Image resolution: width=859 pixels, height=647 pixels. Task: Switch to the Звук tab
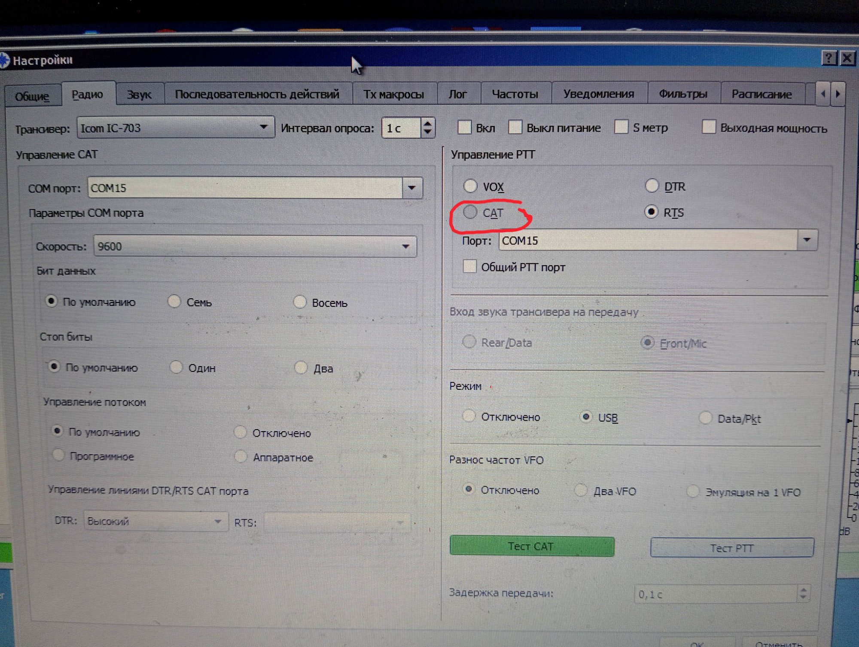139,95
